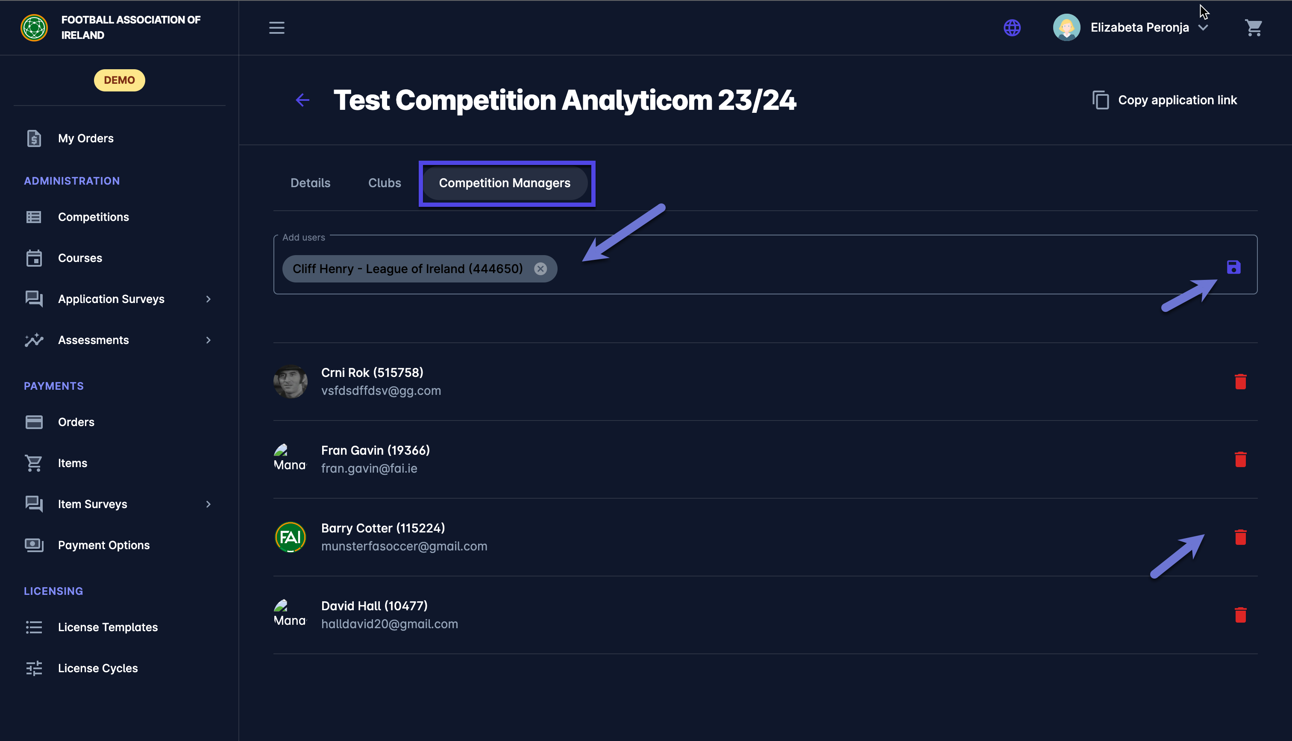Screen dimensions: 1292x741
Task: Click the save icon in Add users
Action: 1233,267
